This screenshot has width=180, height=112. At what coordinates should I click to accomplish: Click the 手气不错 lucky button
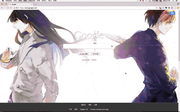[x=95, y=54]
